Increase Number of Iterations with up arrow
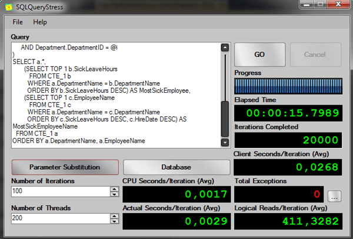The width and height of the screenshot is (353, 239). click(115, 189)
